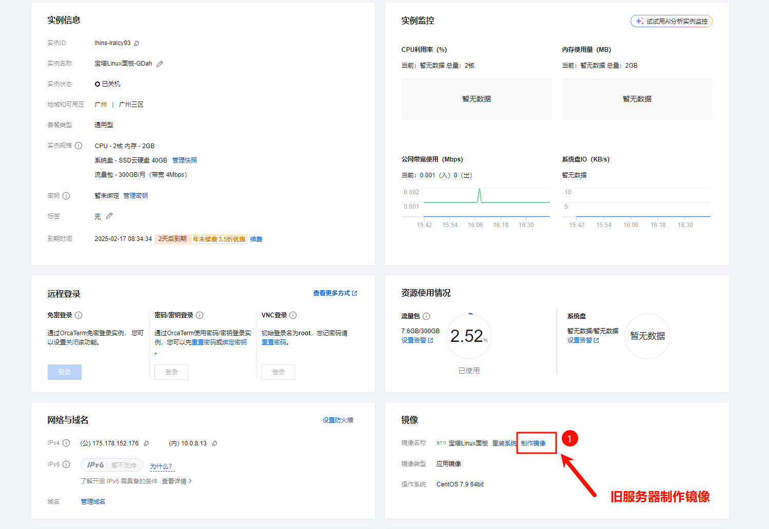The image size is (769, 529).
Task: Click 登录 button under VNC登录
Action: (279, 372)
